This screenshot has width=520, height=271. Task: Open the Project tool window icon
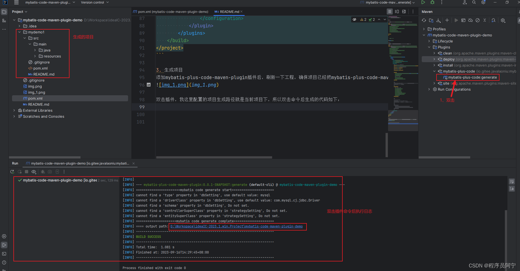coord(4,12)
